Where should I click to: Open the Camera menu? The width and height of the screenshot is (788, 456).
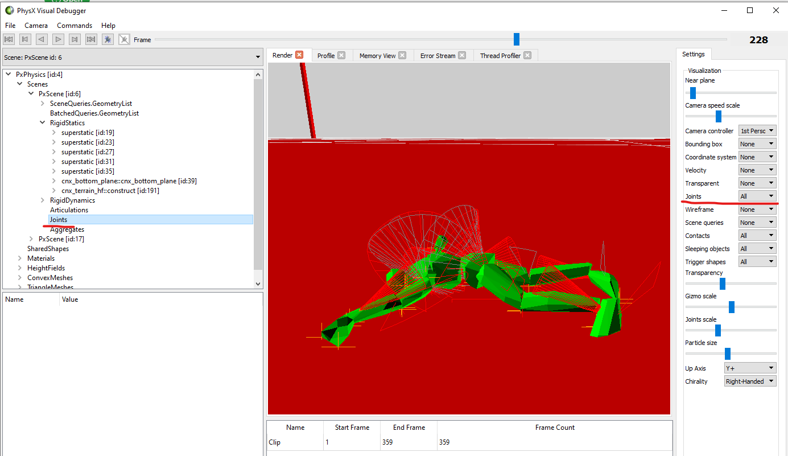tap(36, 25)
